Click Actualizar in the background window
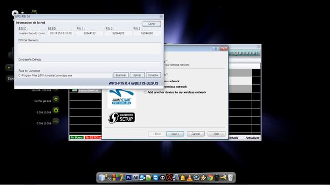Screen dimensions: 330x185 pos(252,138)
